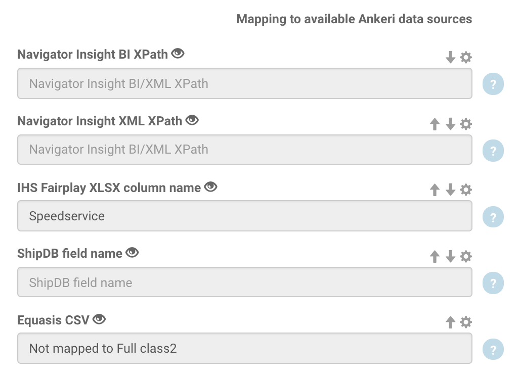Open settings gear for ShipDB field name
The image size is (519, 378).
465,256
